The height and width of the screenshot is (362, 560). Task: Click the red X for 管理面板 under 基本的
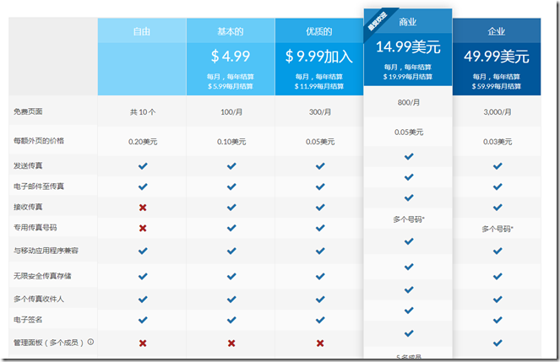(231, 343)
